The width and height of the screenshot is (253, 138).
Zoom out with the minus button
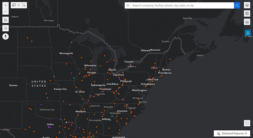[x=6, y=12]
